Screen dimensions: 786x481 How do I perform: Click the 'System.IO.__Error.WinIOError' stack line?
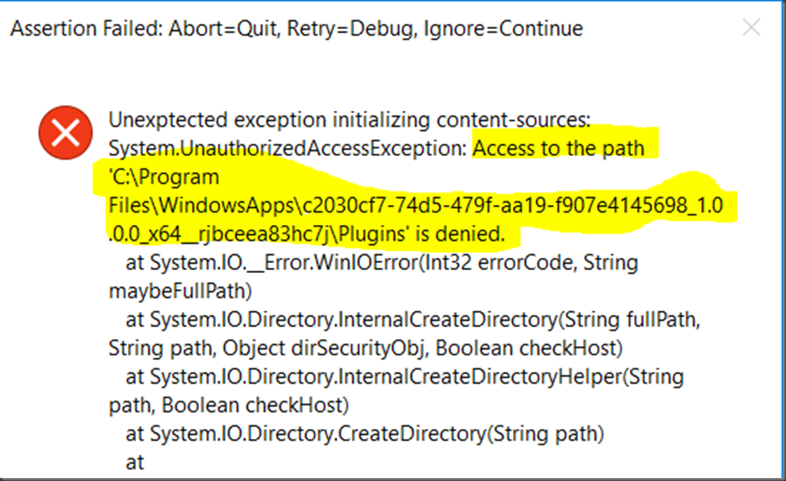point(382,263)
